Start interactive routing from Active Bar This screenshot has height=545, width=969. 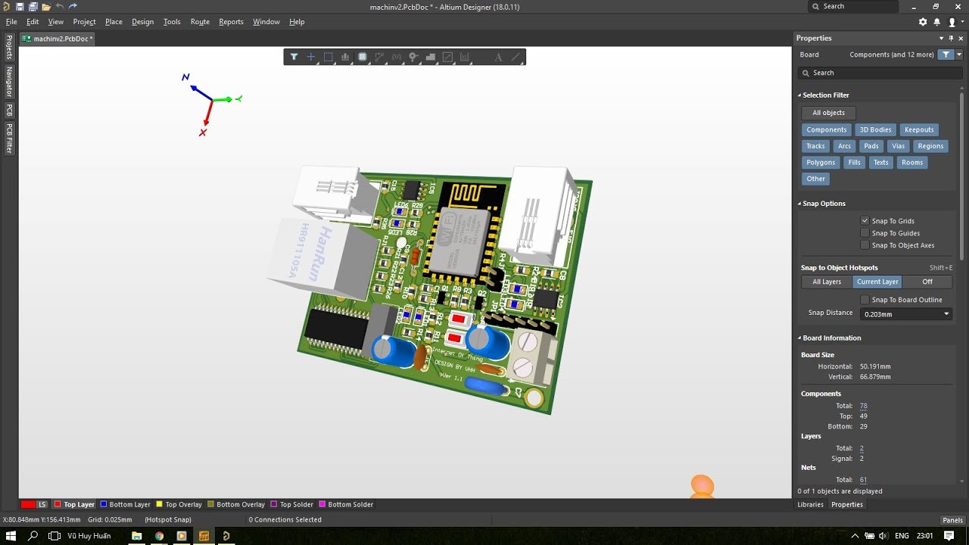[x=379, y=57]
